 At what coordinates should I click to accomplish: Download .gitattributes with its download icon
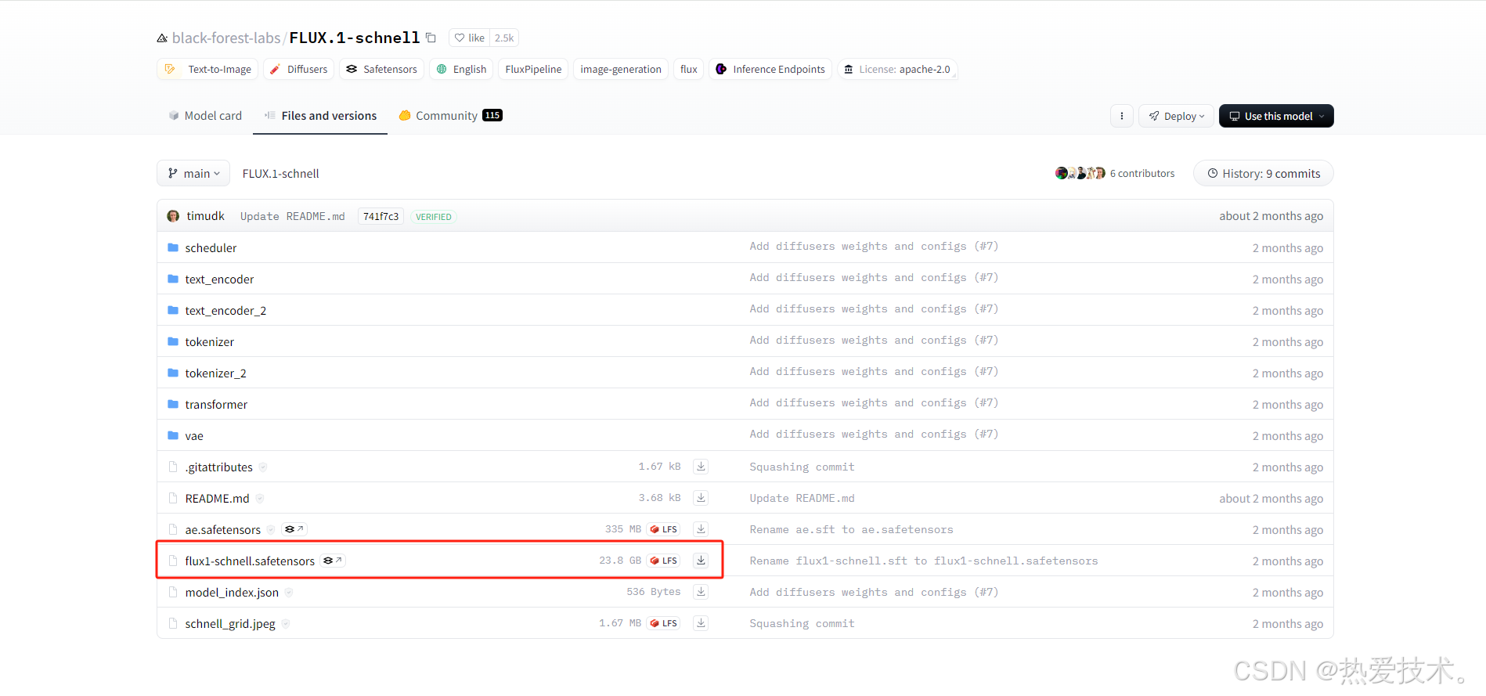[701, 467]
